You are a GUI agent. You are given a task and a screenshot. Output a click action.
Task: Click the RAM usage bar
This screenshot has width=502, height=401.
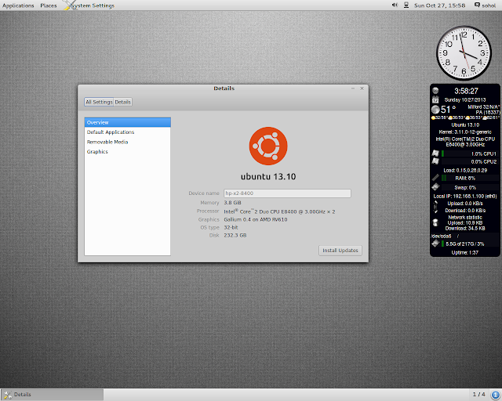470,178
